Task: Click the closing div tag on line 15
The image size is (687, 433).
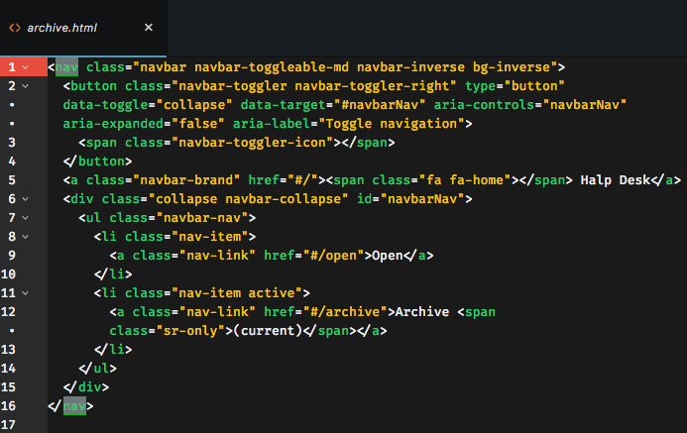Action: coord(86,387)
